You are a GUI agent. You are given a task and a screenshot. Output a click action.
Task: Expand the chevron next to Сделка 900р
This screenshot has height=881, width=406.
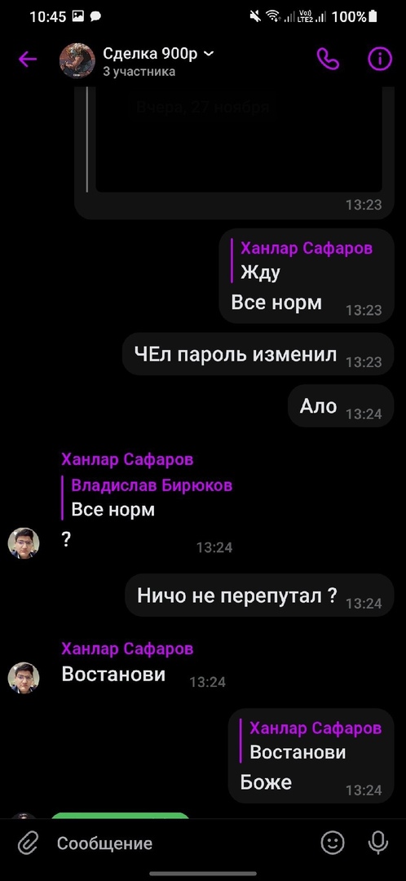[209, 54]
